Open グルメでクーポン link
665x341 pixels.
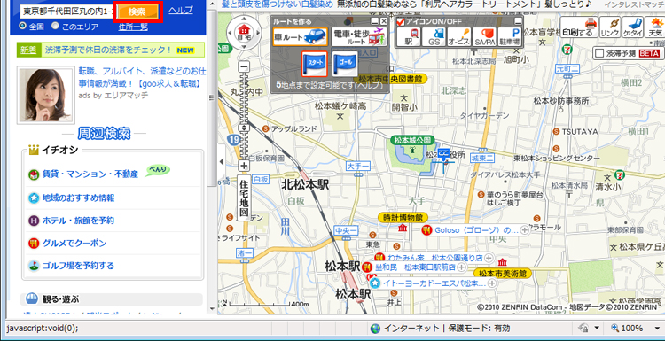74,244
